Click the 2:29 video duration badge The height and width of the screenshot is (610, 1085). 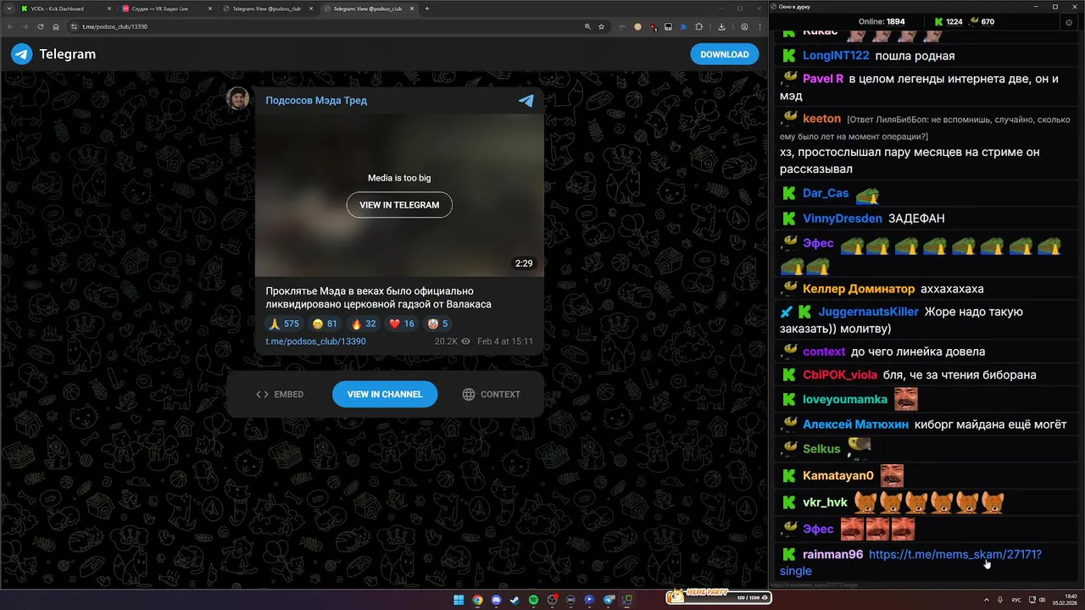pos(524,263)
